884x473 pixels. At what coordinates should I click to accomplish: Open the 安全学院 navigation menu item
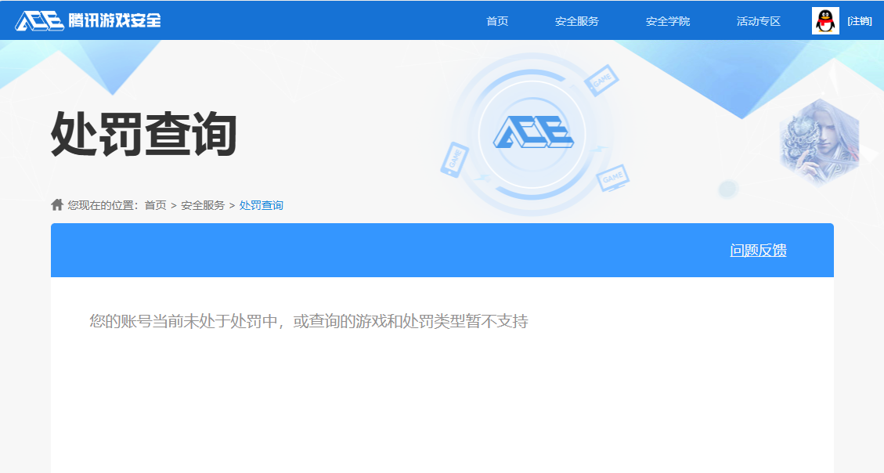pyautogui.click(x=667, y=21)
